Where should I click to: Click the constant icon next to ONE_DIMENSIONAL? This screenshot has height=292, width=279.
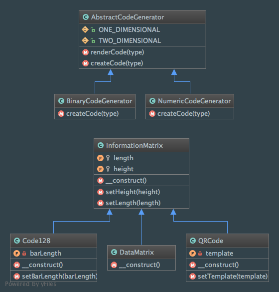[x=85, y=29]
